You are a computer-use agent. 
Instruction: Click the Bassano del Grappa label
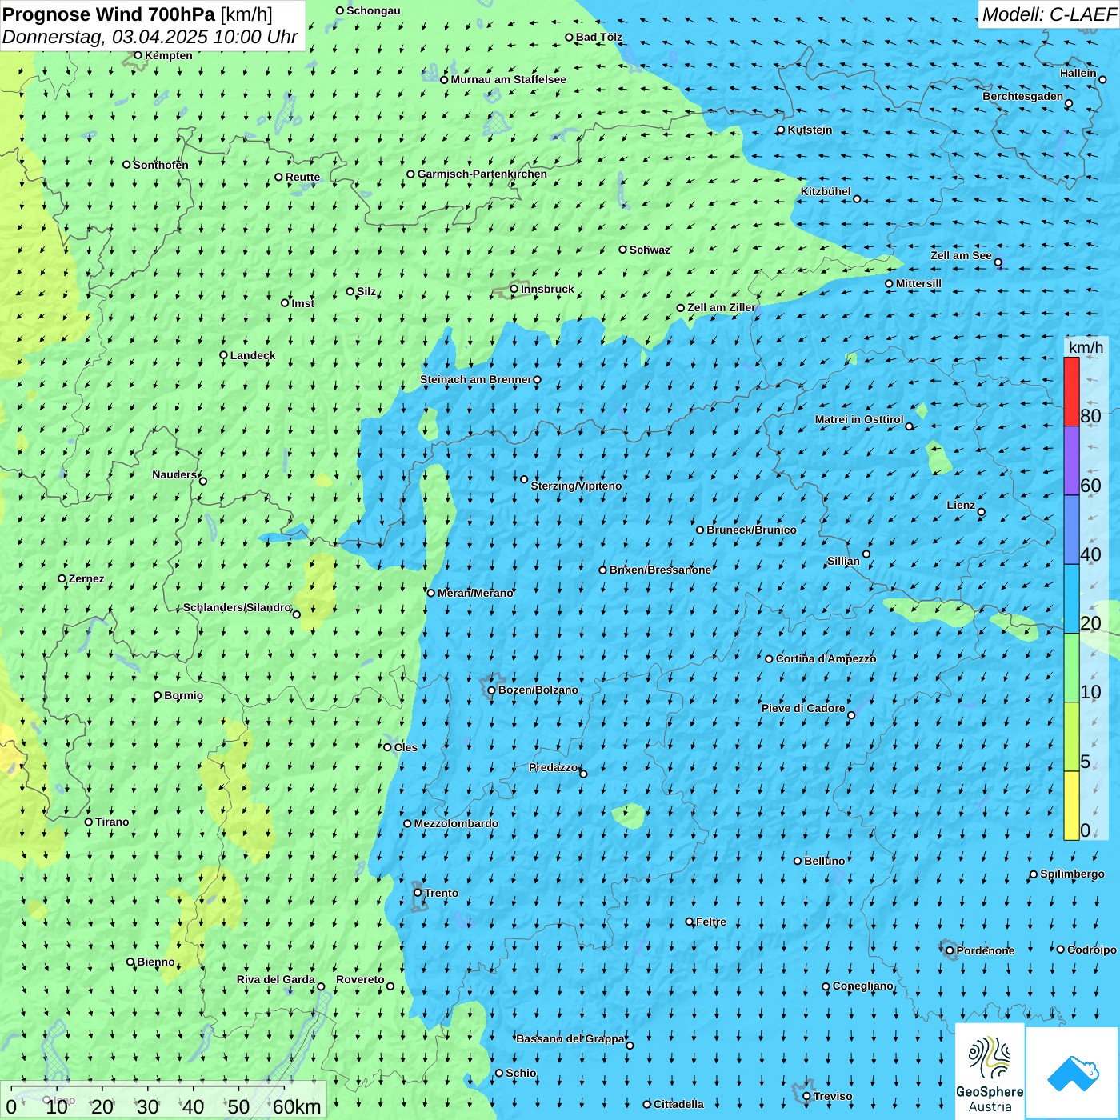coord(570,1038)
